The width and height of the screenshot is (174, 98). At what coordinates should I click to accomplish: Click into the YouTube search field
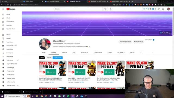(78, 9)
